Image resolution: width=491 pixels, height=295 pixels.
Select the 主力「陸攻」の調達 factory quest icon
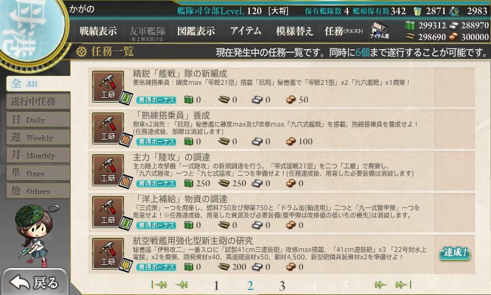pyautogui.click(x=108, y=170)
